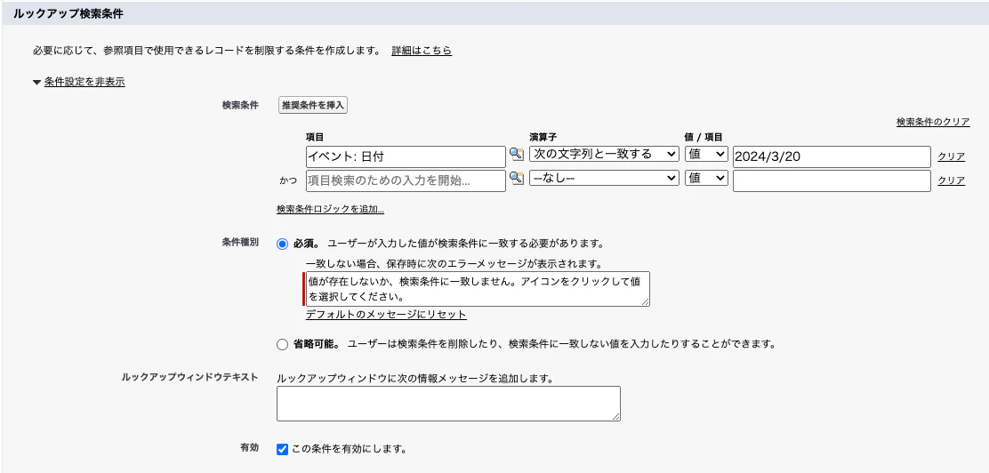Screen dimensions: 989x473
Task: Open the 値 dropdown in the かつ row
Action: [x=706, y=179]
